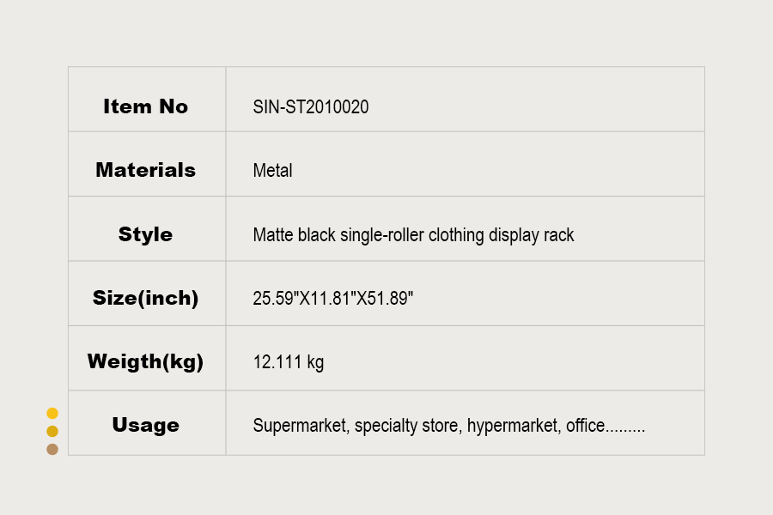Select the "Style" row label
Viewport: 773px width, 515px height.
[145, 234]
